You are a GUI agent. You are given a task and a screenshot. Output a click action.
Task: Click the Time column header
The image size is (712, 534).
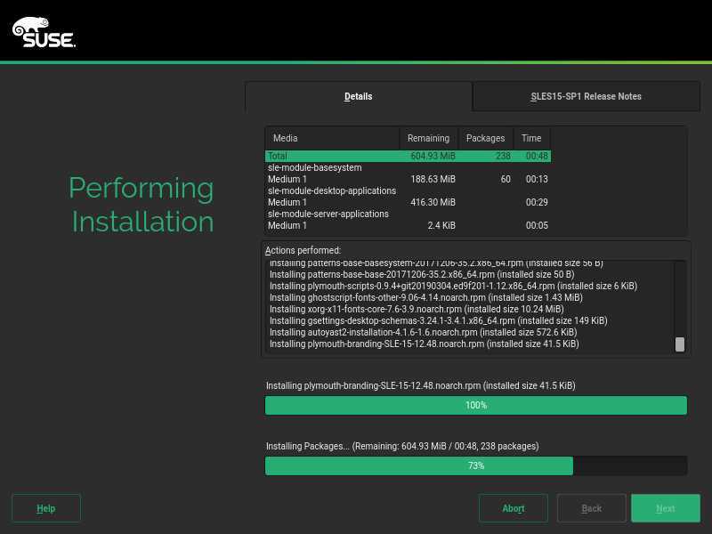point(531,138)
